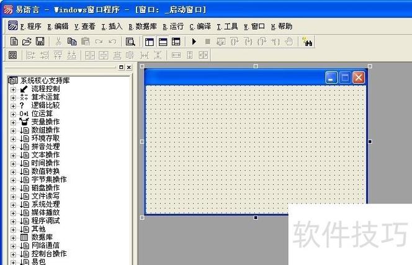The width and height of the screenshot is (412, 265).
Task: Open the 查看 menu
Action: [x=85, y=26]
